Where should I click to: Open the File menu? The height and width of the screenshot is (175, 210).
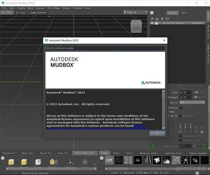4,8
